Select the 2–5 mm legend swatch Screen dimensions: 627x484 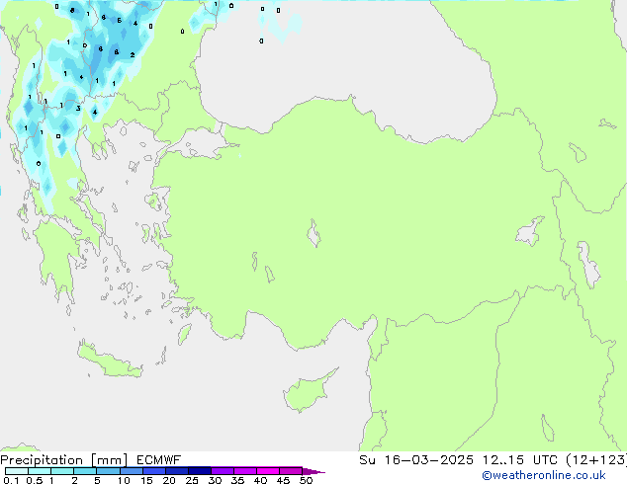(85, 471)
